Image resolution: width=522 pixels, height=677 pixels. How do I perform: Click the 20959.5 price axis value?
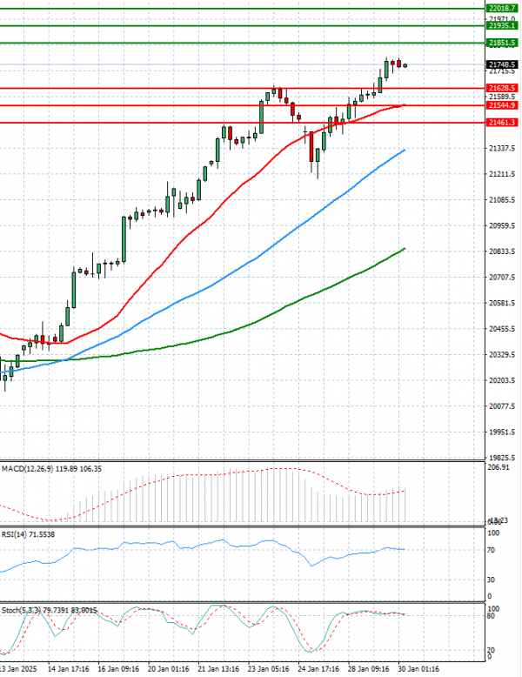[x=502, y=225]
